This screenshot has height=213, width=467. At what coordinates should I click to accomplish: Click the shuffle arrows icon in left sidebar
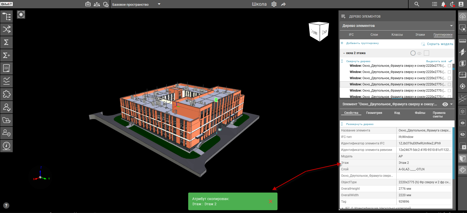coord(6,29)
